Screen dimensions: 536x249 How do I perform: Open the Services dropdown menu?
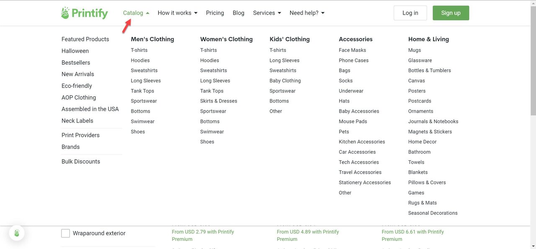tap(267, 13)
